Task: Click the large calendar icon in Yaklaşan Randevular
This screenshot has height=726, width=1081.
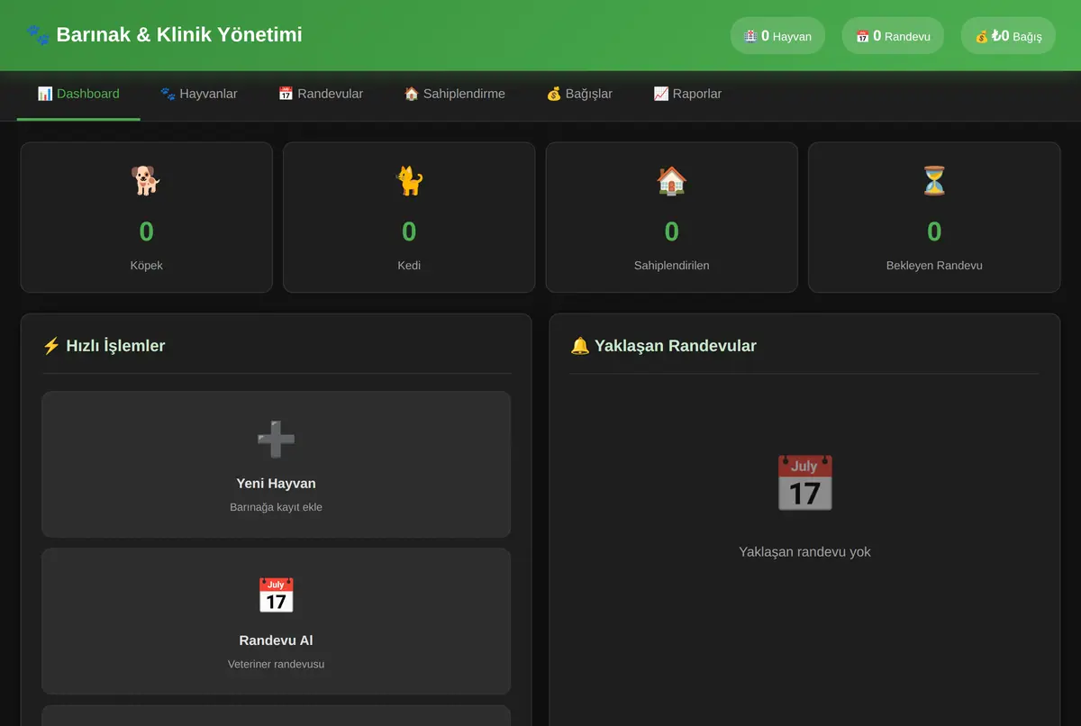Action: [804, 483]
